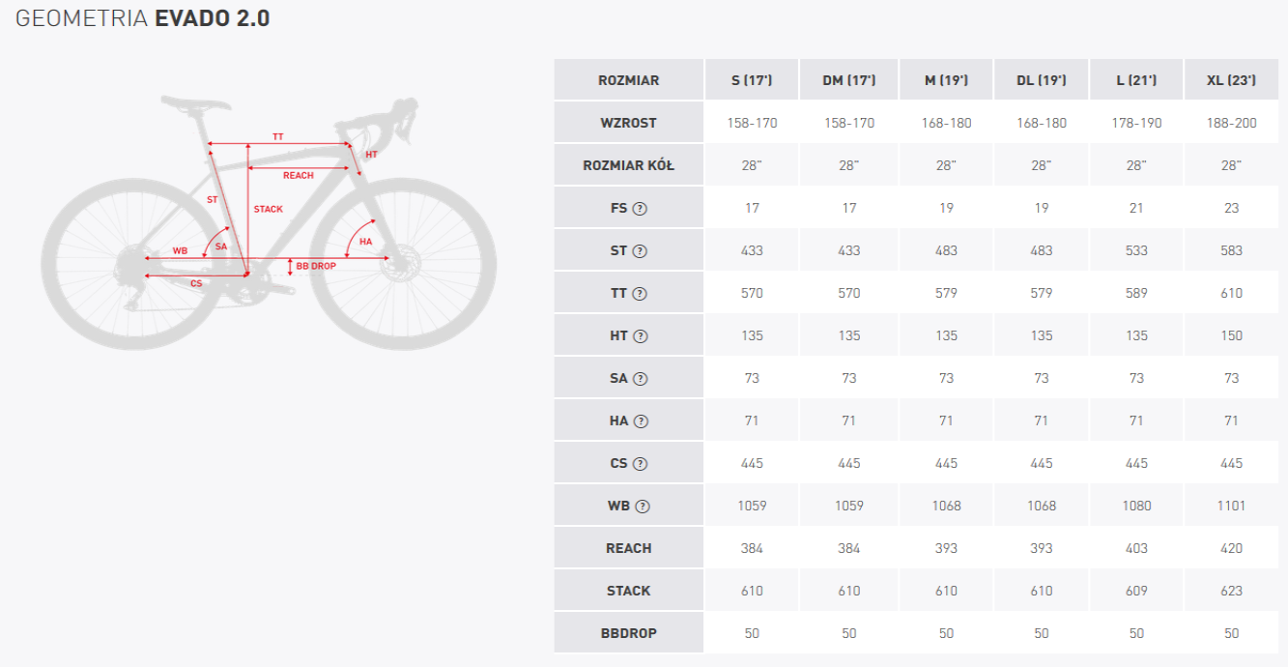The height and width of the screenshot is (667, 1288).
Task: Click the GEOMETRIA EVADO 2.0 heading
Action: 143,18
